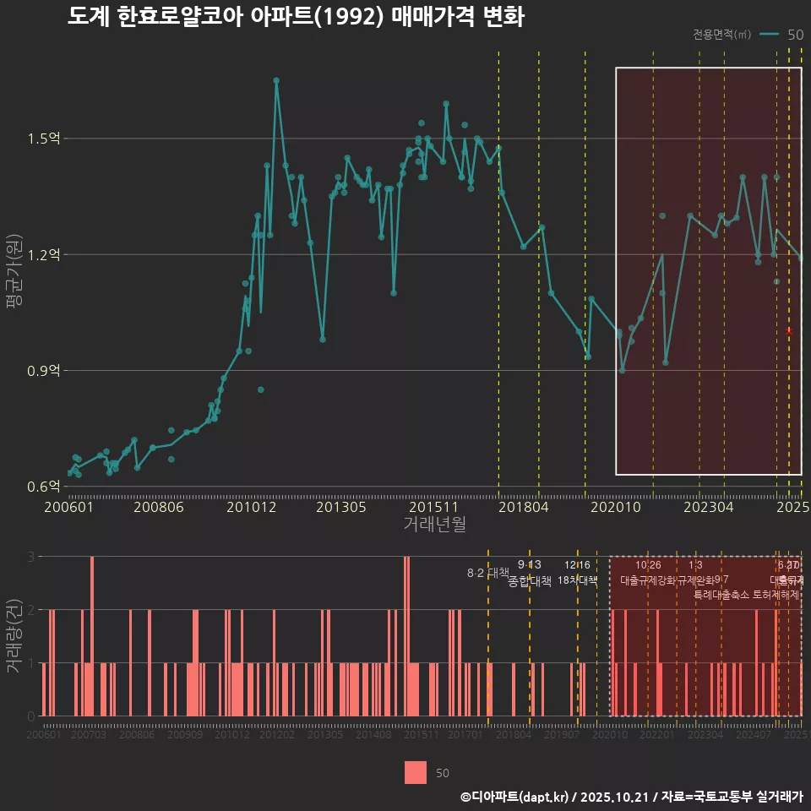The width and height of the screenshot is (811, 811).
Task: Click the red triangle marker on the right side
Action: 787,332
